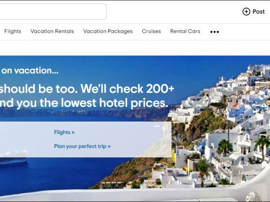This screenshot has height=202, width=270.
Task: Click the "on vacation..." banner heading
Action: pos(30,70)
